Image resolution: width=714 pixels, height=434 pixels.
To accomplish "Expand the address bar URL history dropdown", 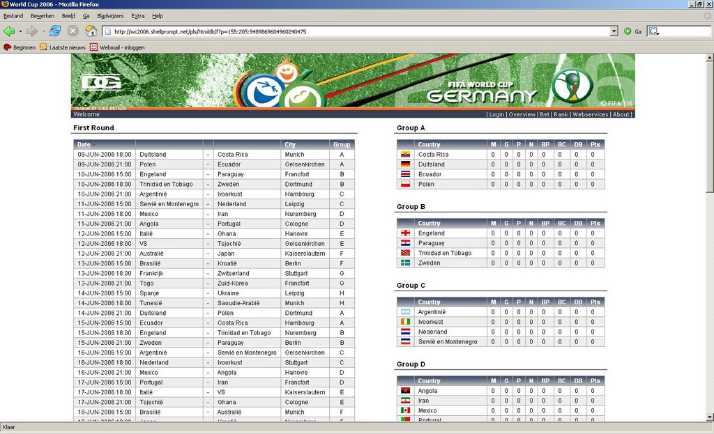I will coord(614,31).
